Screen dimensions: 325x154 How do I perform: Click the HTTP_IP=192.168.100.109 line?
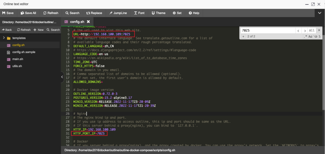[94, 129]
